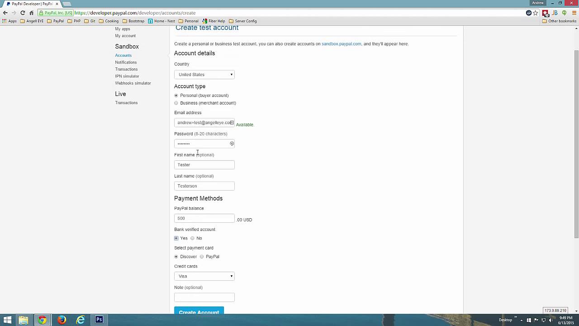
Task: Choose Discover as payment card
Action: click(176, 257)
